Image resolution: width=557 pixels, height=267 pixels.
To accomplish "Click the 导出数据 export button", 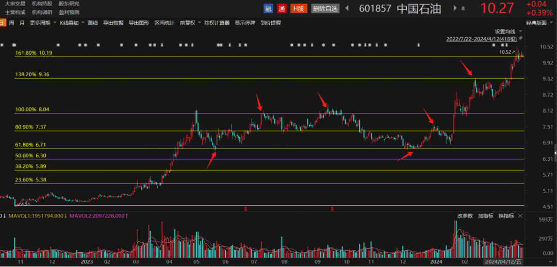I will 113,23.
